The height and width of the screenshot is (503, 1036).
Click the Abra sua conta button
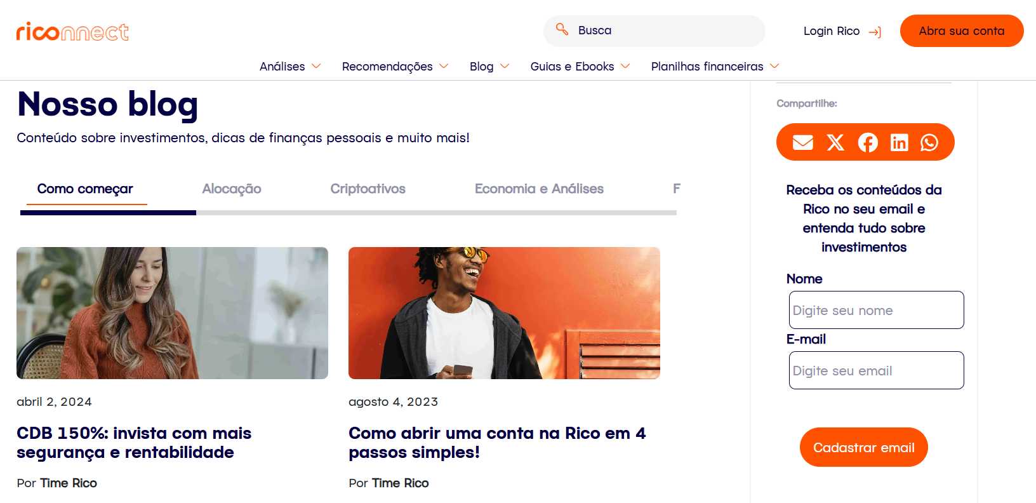point(962,31)
